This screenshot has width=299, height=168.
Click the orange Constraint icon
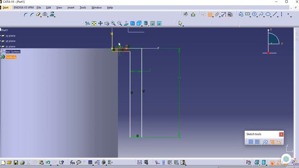point(210,14)
